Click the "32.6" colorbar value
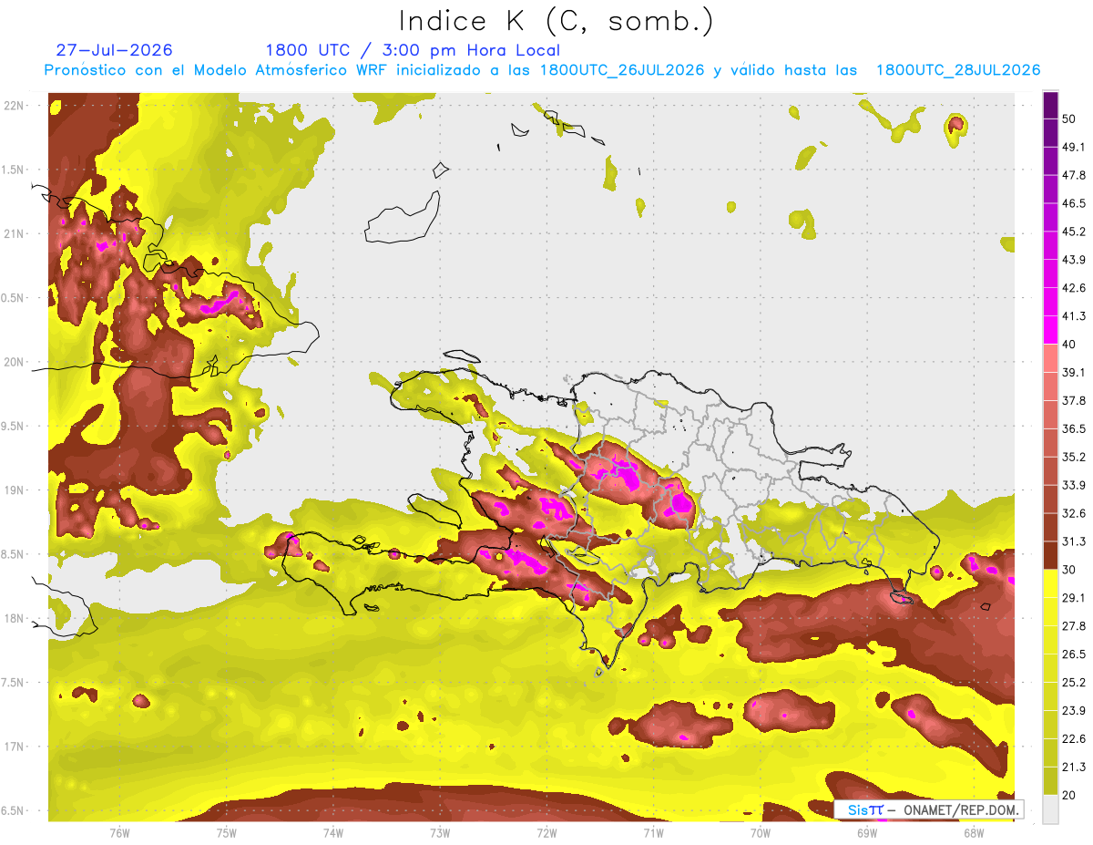 1074,513
